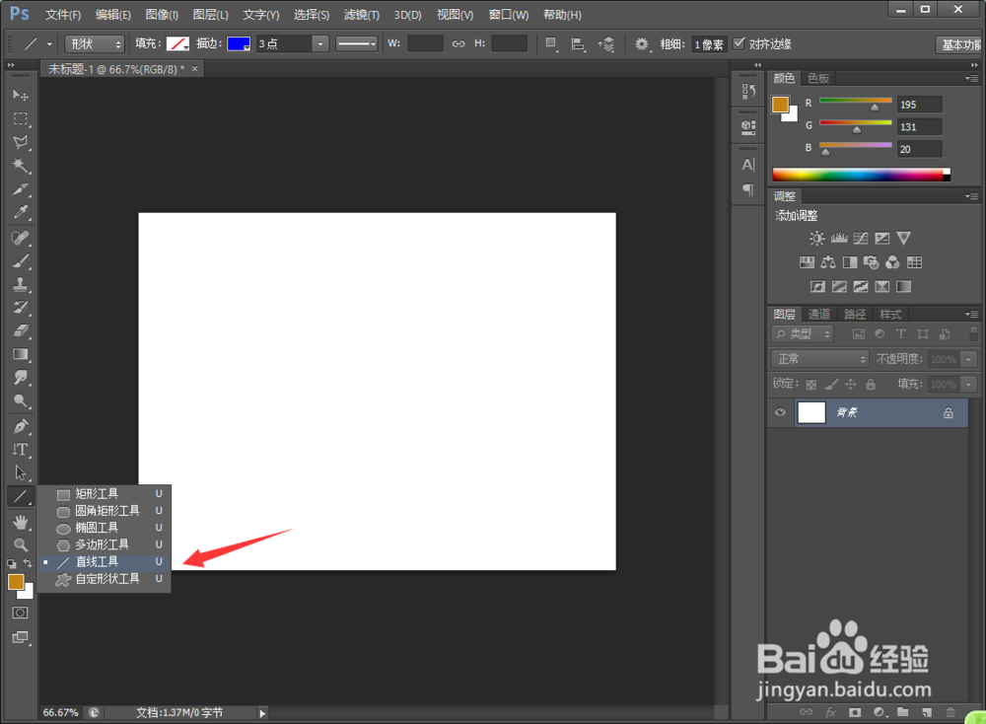This screenshot has height=724, width=986.
Task: Open geometry options gear
Action: 642,44
